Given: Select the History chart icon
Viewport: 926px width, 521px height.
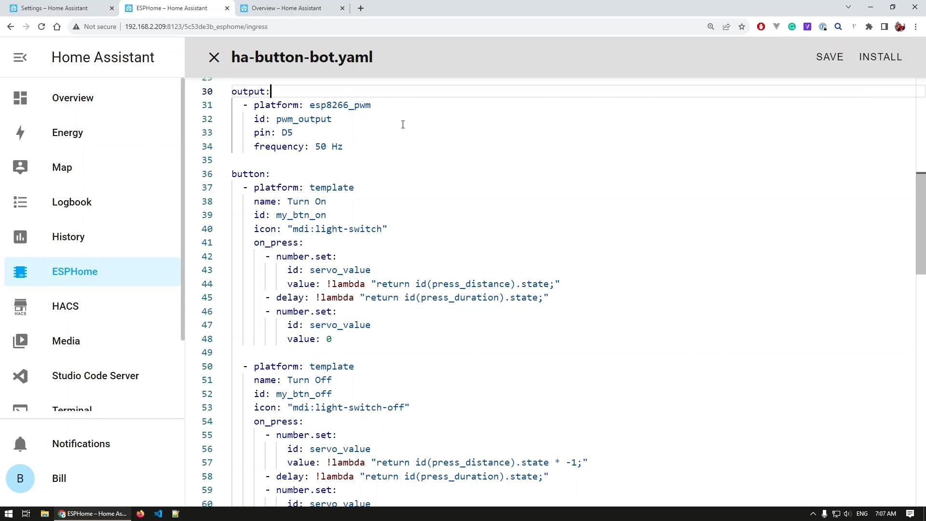Looking at the screenshot, I should [20, 237].
